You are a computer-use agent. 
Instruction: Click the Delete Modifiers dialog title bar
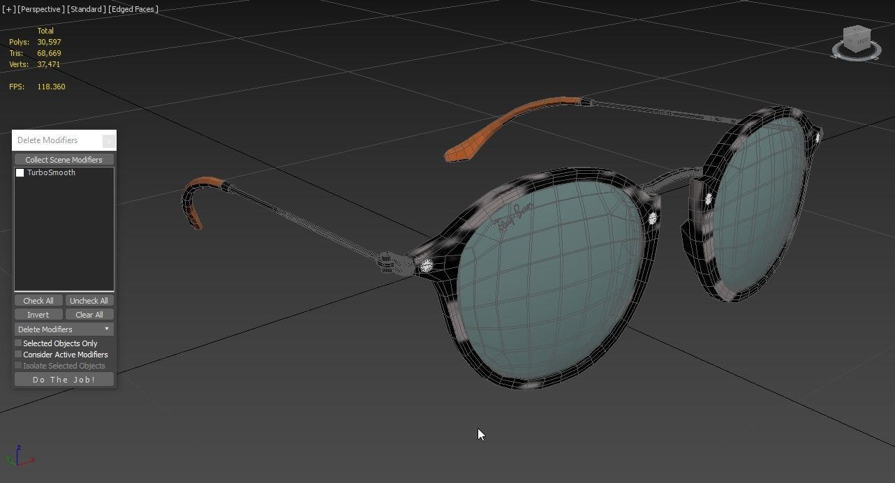57,140
